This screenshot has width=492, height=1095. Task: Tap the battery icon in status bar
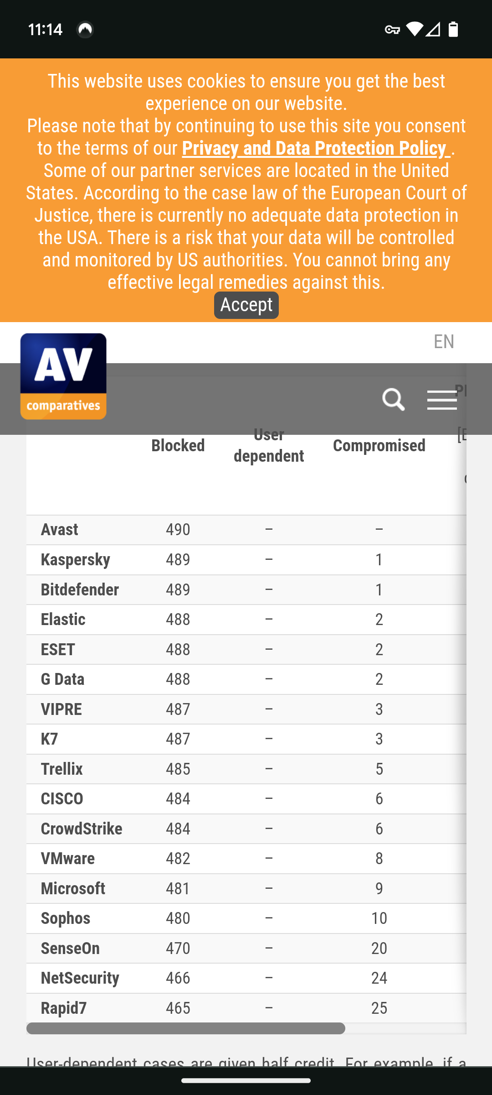[x=453, y=29]
